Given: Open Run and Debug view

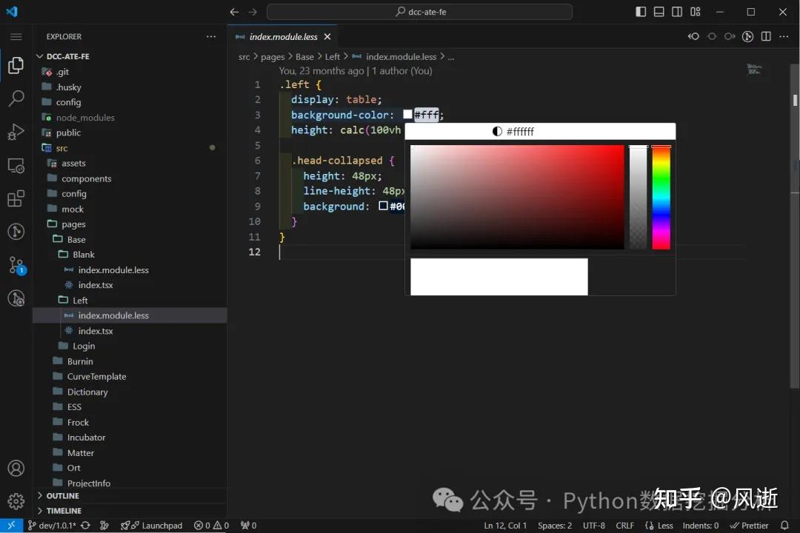Looking at the screenshot, I should [16, 132].
